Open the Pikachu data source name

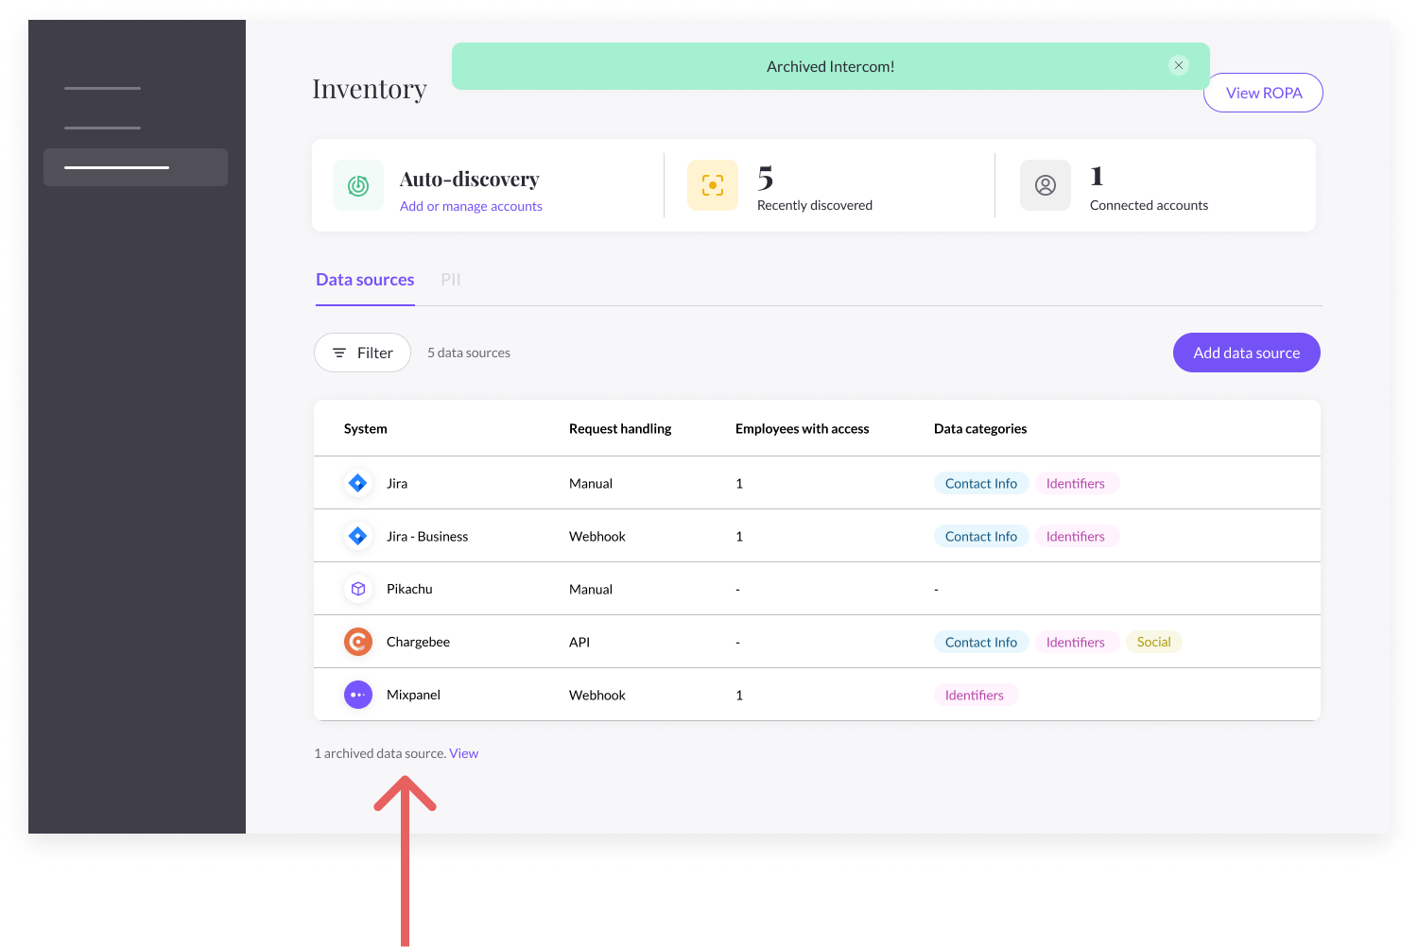pos(409,589)
